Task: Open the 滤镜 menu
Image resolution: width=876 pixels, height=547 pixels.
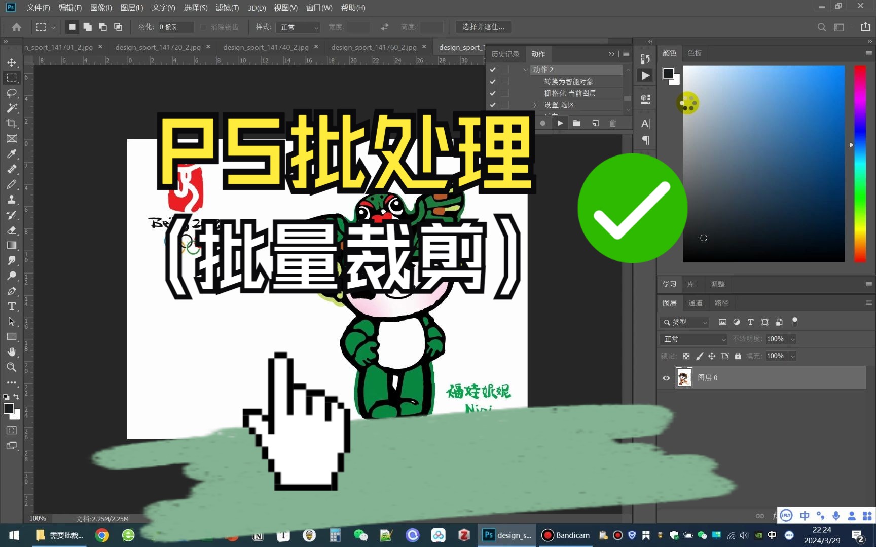Action: [227, 8]
